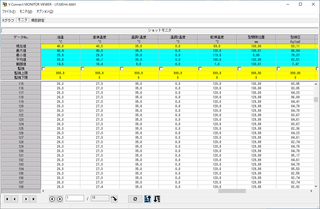Click the 温調2温度 column header

coord(178,37)
